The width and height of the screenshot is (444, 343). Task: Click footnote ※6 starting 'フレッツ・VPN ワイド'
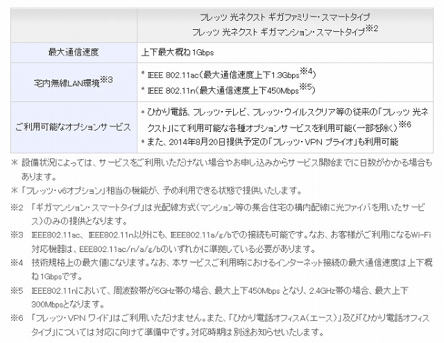(221, 325)
